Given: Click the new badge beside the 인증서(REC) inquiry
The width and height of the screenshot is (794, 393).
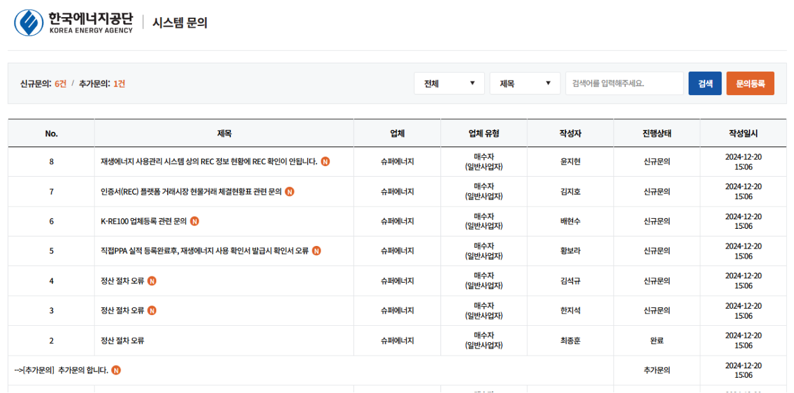Looking at the screenshot, I should (289, 191).
